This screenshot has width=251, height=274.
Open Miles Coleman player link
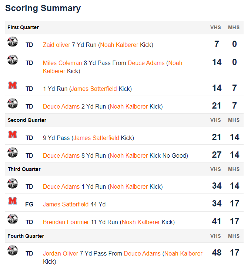(x=62, y=63)
